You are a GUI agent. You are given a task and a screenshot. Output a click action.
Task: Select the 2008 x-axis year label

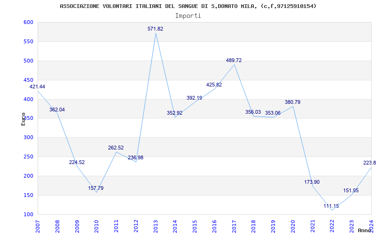coord(57,227)
